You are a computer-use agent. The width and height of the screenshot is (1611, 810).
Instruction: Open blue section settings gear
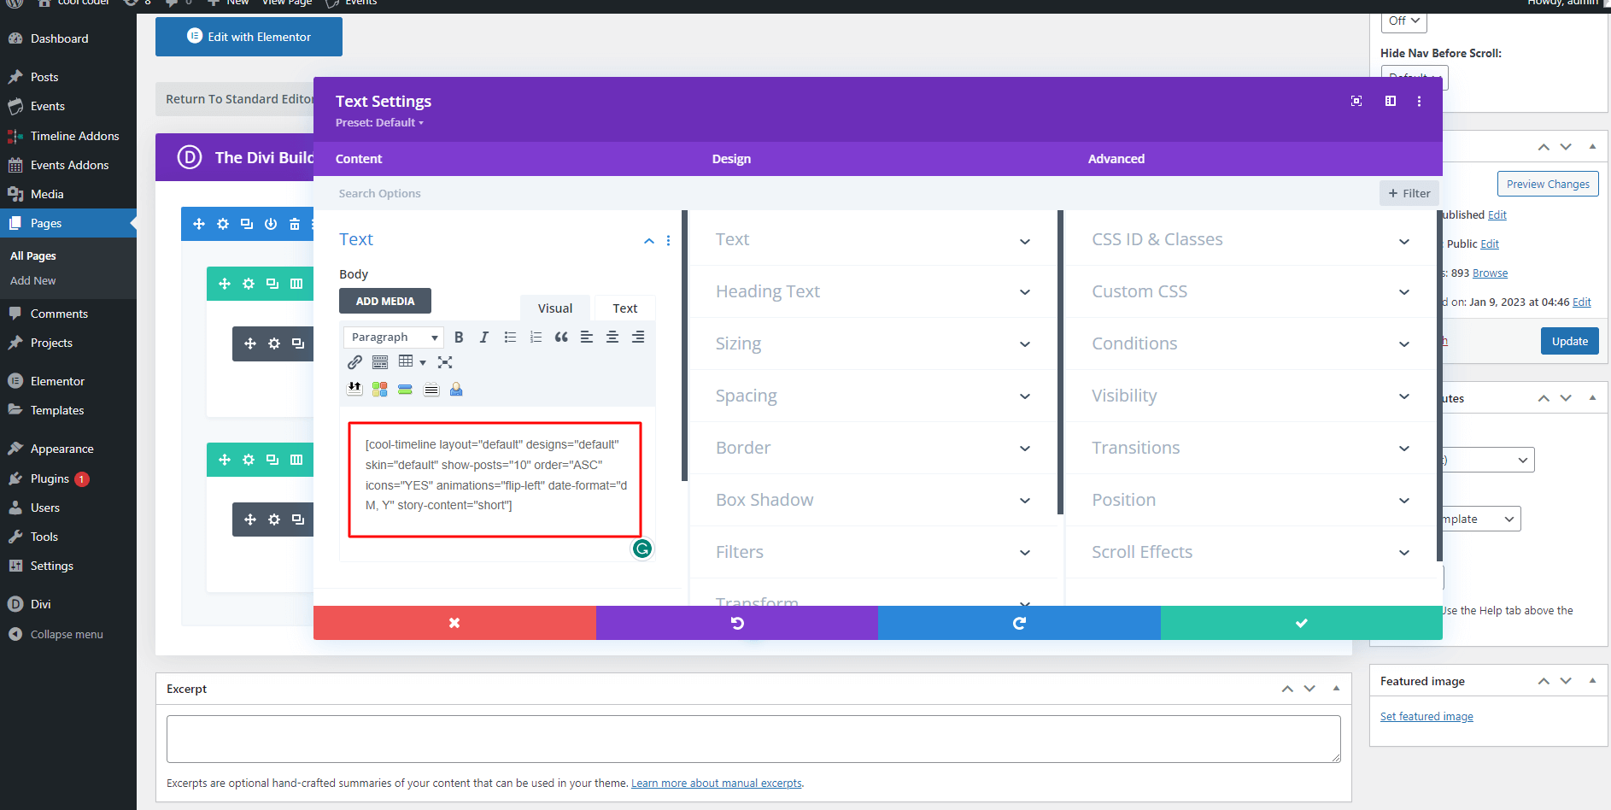(x=223, y=224)
